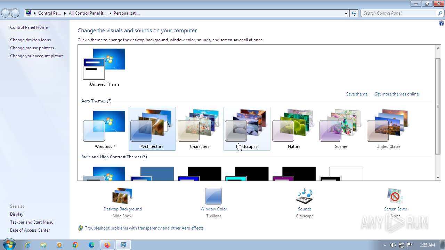Expand the address bar history dropdown

[346, 13]
